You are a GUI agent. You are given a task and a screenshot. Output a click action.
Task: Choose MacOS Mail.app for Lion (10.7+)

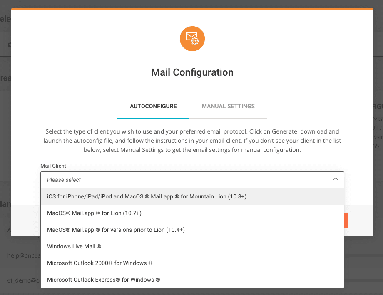tap(94, 213)
